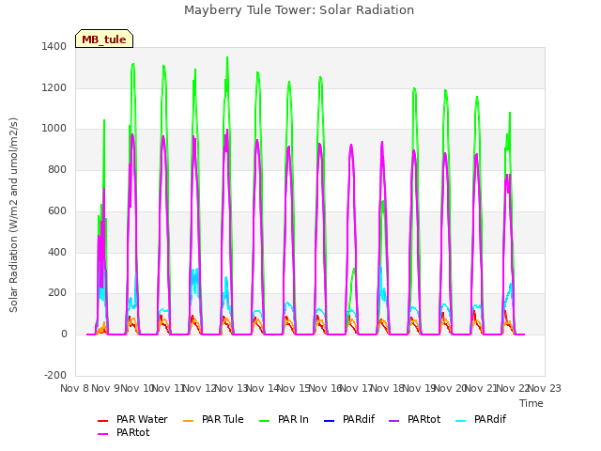Toggle the PAR In legend entry
This screenshot has width=601, height=451.
pyautogui.click(x=284, y=420)
